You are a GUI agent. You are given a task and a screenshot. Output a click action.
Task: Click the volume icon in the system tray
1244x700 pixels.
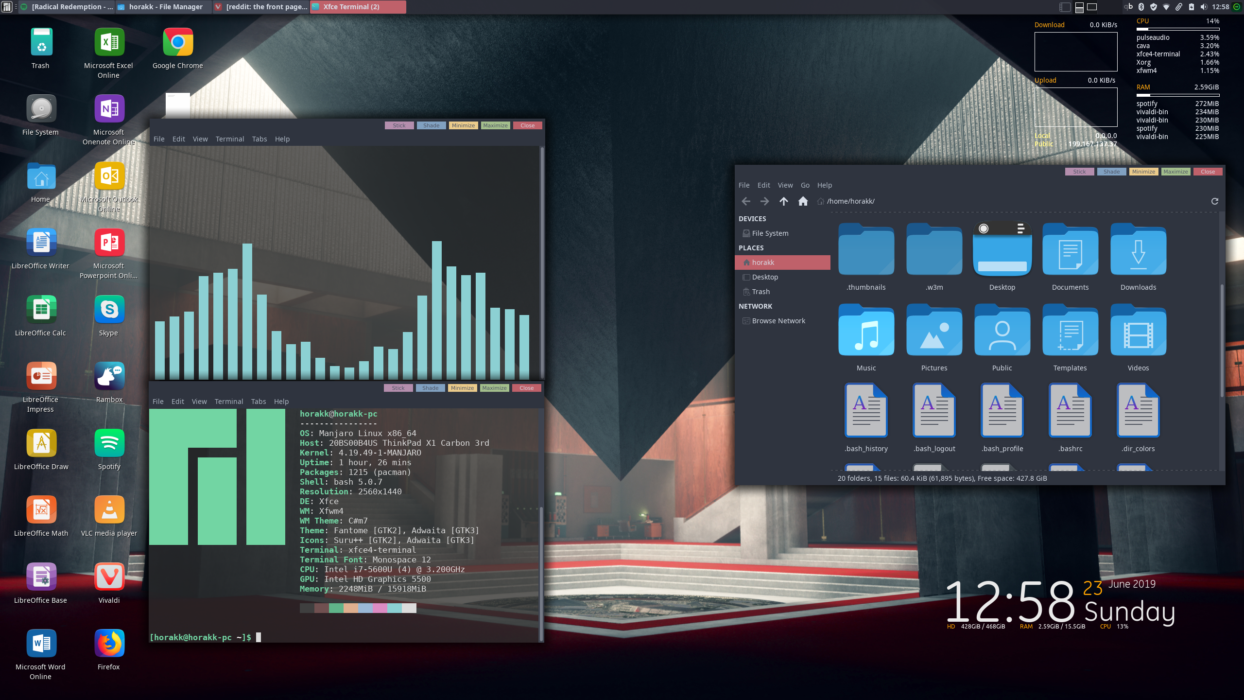(x=1203, y=7)
